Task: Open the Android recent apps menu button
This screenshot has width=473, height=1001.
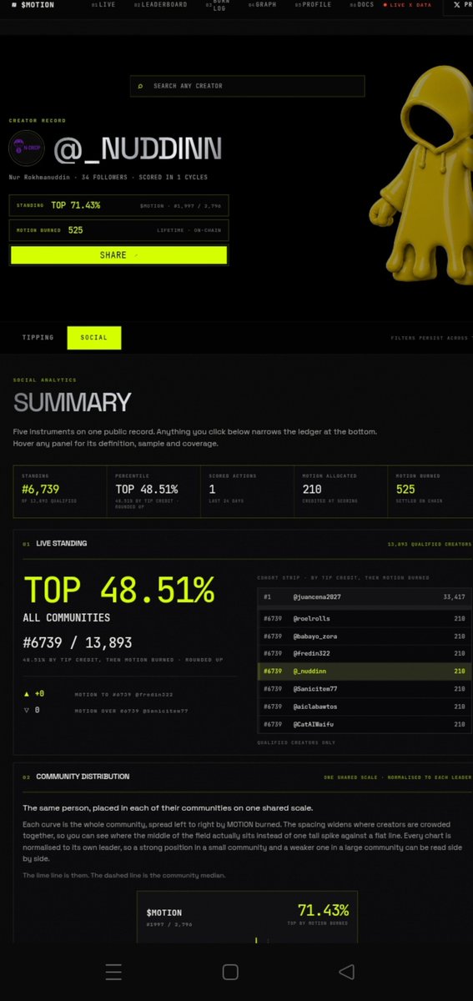Action: pyautogui.click(x=113, y=972)
